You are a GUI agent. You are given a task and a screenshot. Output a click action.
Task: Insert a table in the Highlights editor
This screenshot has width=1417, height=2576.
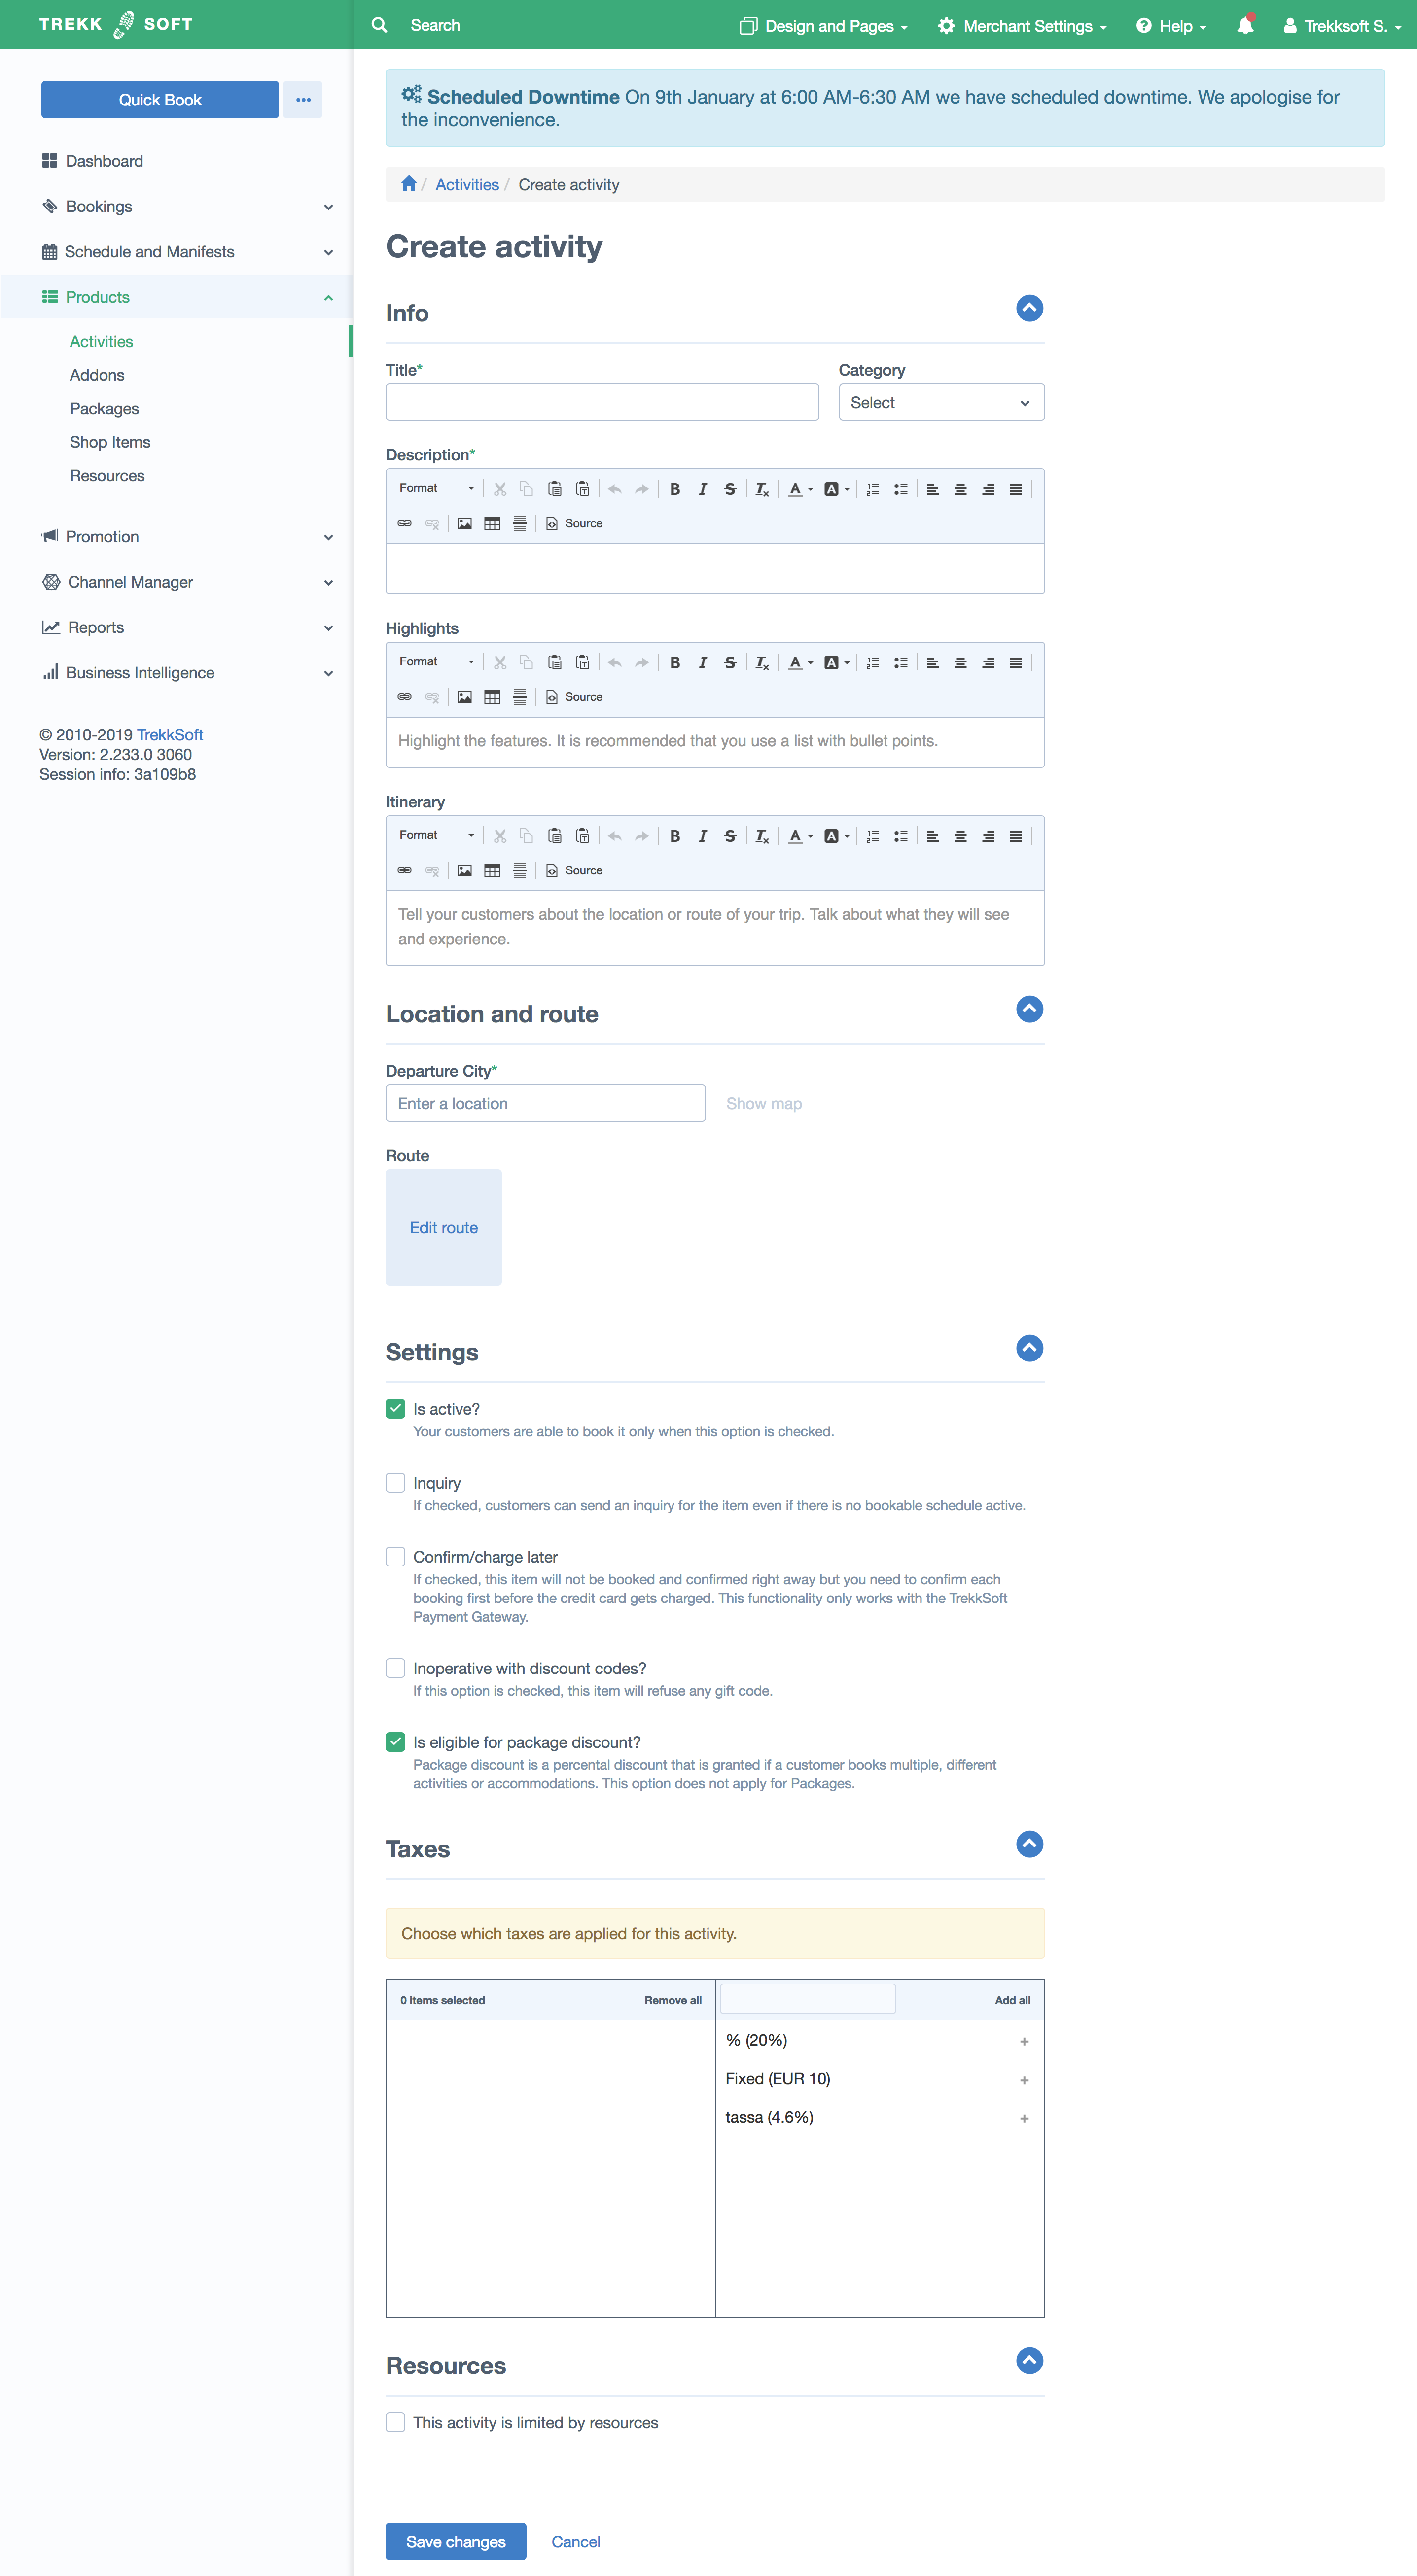492,696
